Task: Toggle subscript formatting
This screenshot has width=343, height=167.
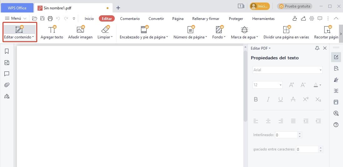Action: pyautogui.click(x=318, y=99)
